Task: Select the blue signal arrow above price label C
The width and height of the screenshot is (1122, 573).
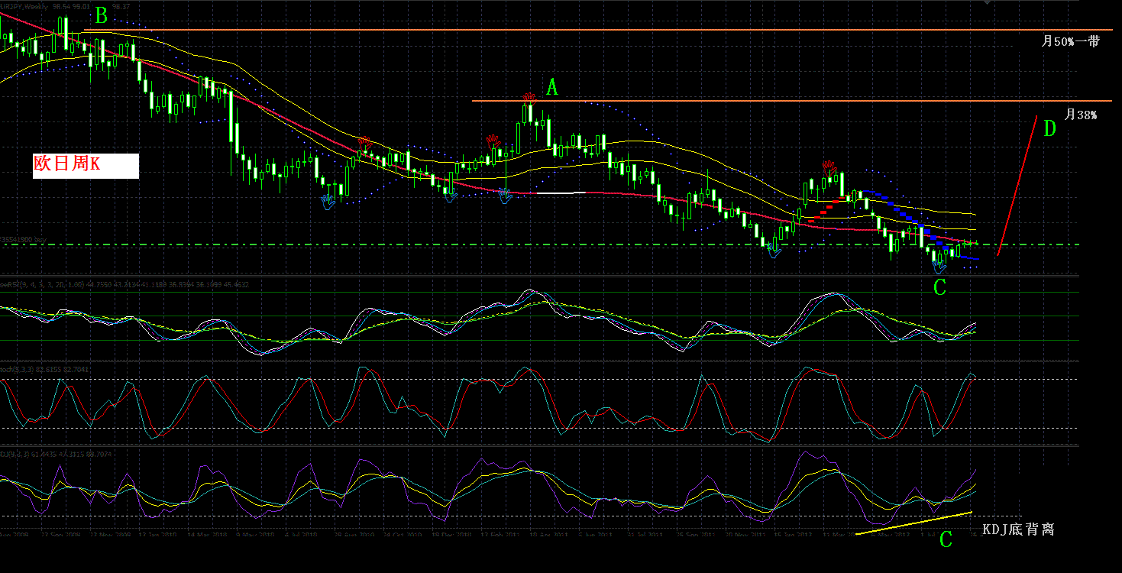Action: pyautogui.click(x=939, y=267)
